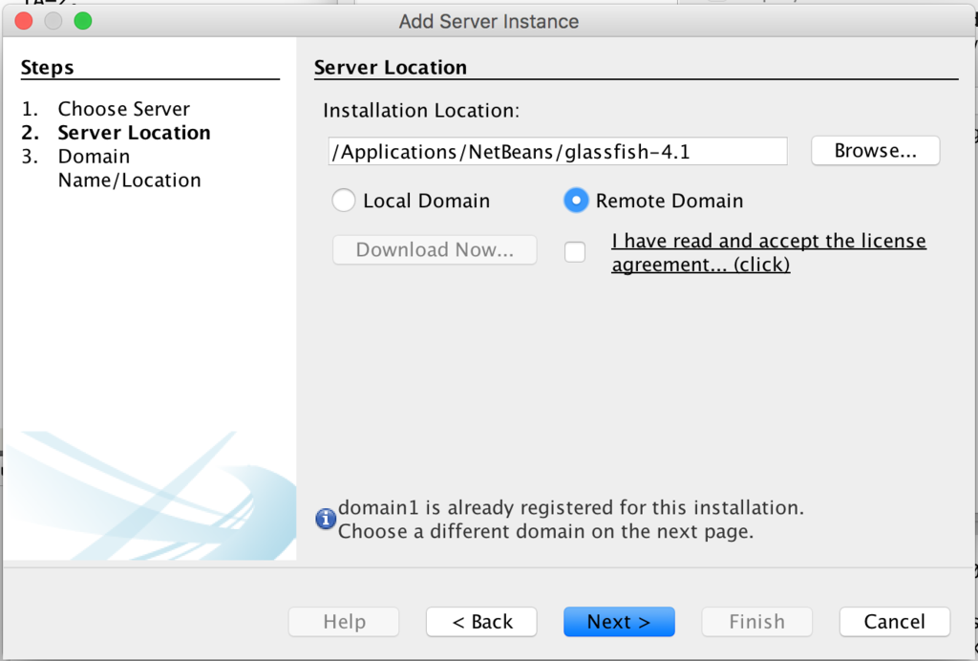
Task: Cancel the Add Server Instance dialog
Action: (x=894, y=622)
